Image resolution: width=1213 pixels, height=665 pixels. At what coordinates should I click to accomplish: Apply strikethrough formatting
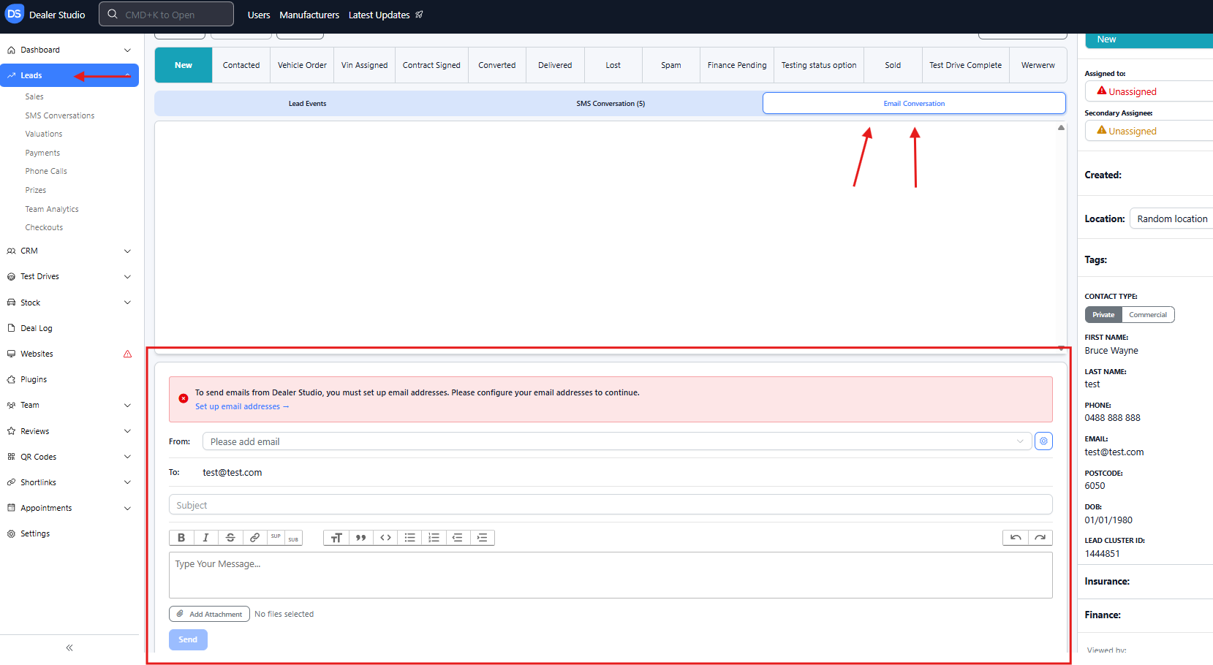click(230, 538)
